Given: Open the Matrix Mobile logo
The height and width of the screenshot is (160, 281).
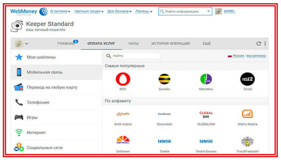Looking at the screenshot, I should pos(247,114).
